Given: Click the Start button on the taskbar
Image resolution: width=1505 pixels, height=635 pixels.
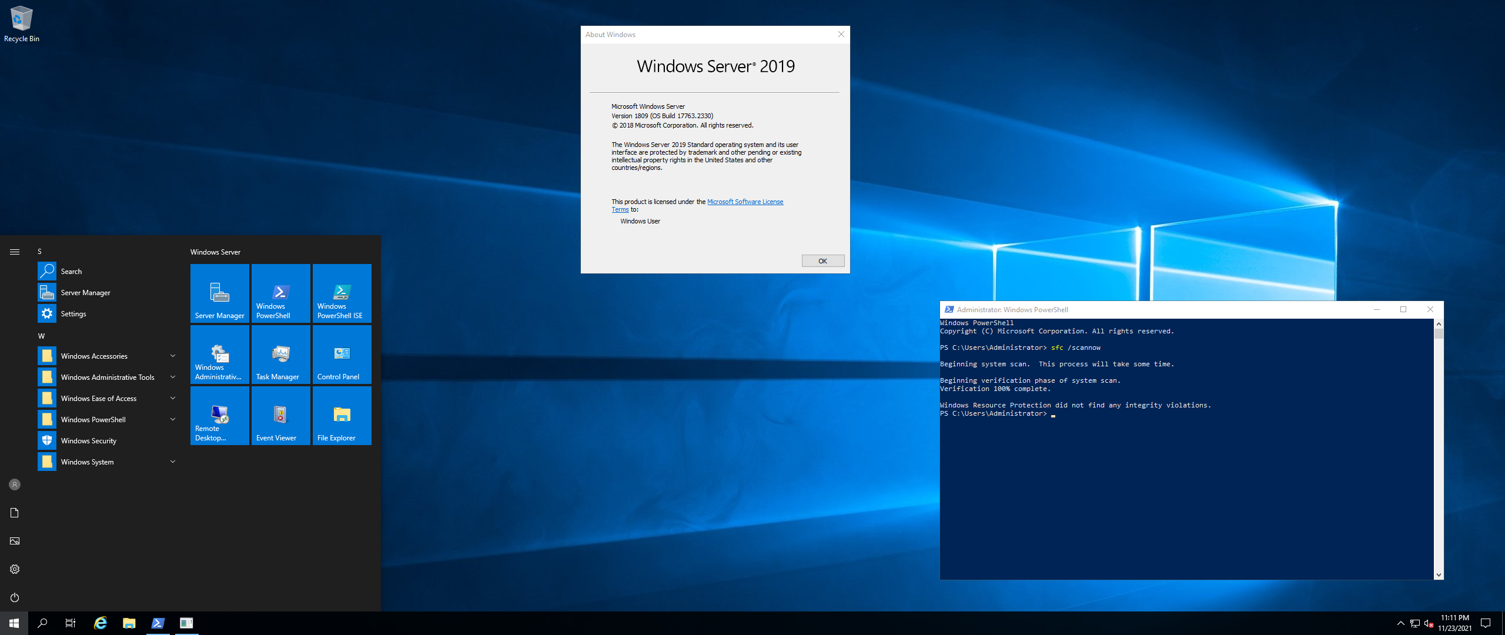Looking at the screenshot, I should click(14, 623).
